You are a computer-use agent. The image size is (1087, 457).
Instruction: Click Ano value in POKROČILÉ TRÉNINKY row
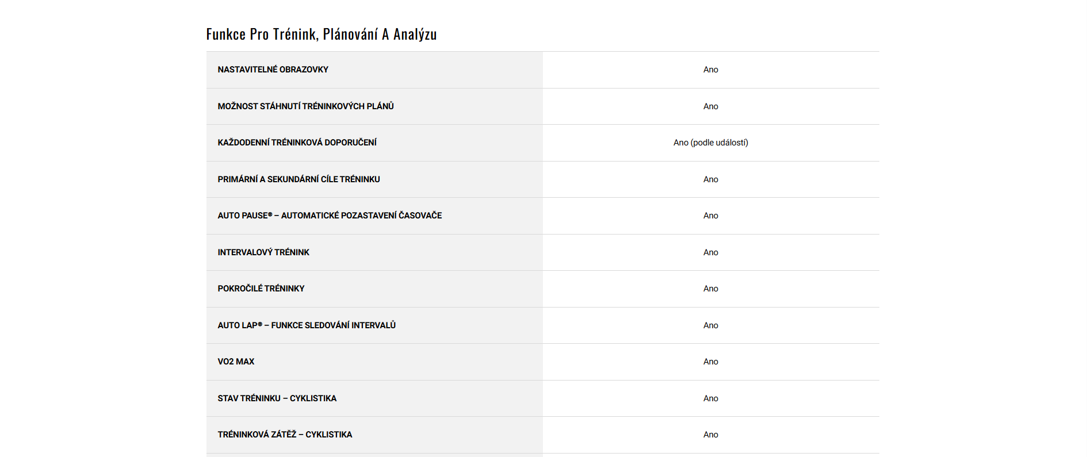[x=710, y=289]
